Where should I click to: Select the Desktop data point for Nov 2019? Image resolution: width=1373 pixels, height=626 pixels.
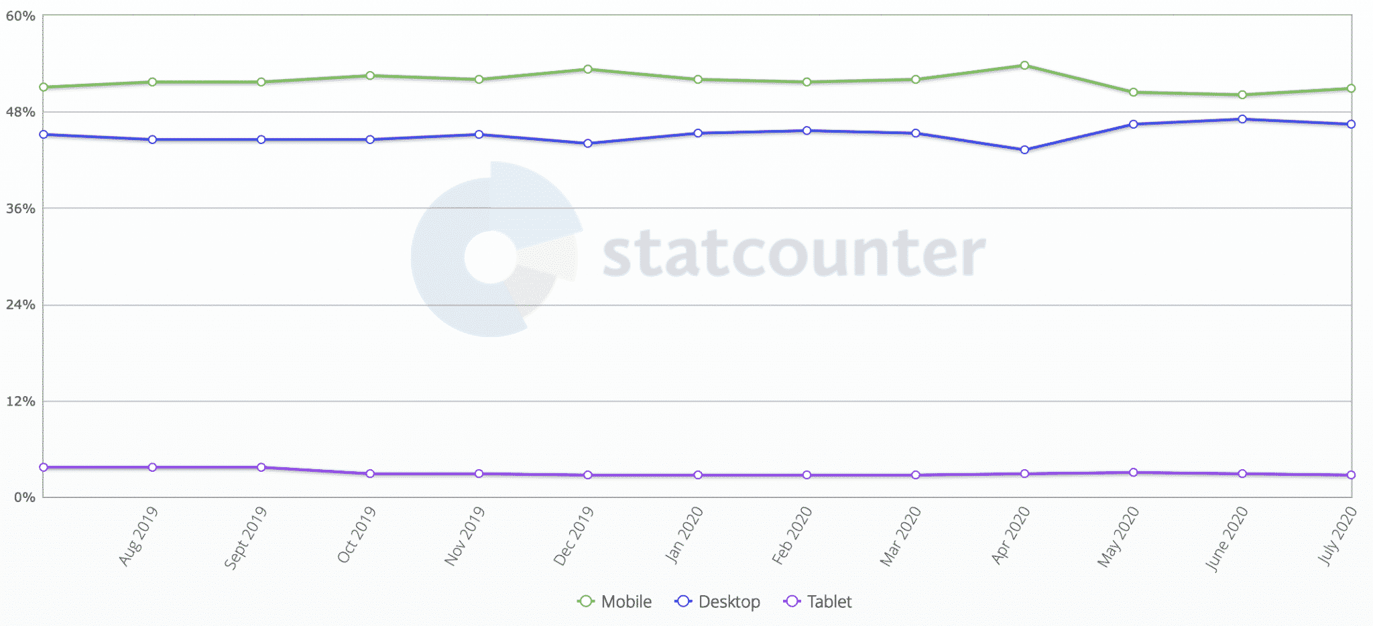tap(479, 135)
